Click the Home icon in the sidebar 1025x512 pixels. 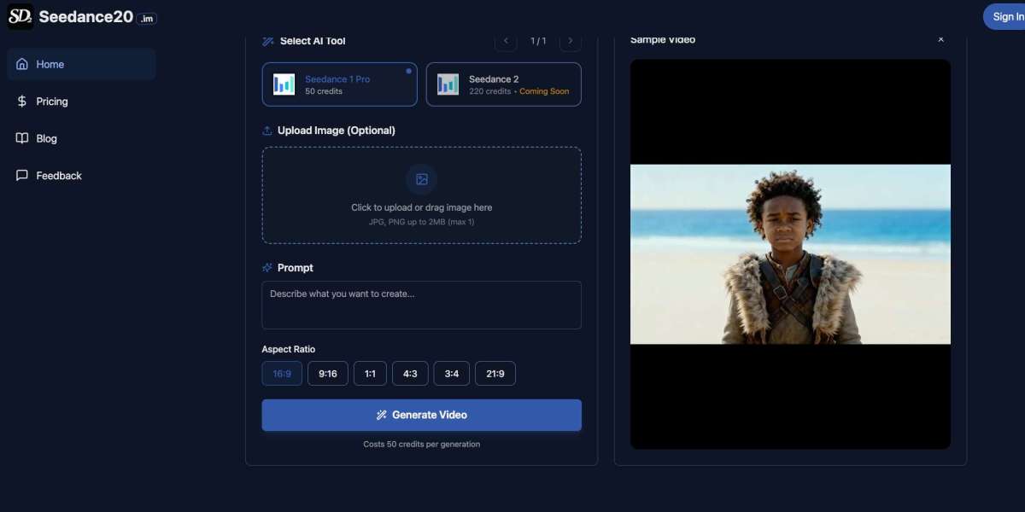point(22,64)
